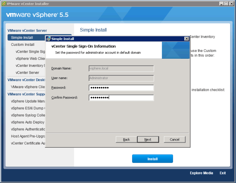The image size is (236, 183).
Task: Minimize the vCenter Installer window
Action: pyautogui.click(x=221, y=4)
